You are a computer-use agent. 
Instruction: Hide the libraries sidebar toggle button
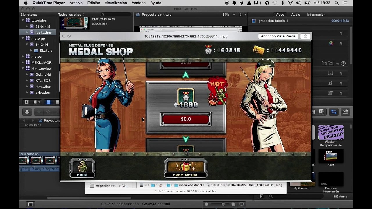point(27,102)
